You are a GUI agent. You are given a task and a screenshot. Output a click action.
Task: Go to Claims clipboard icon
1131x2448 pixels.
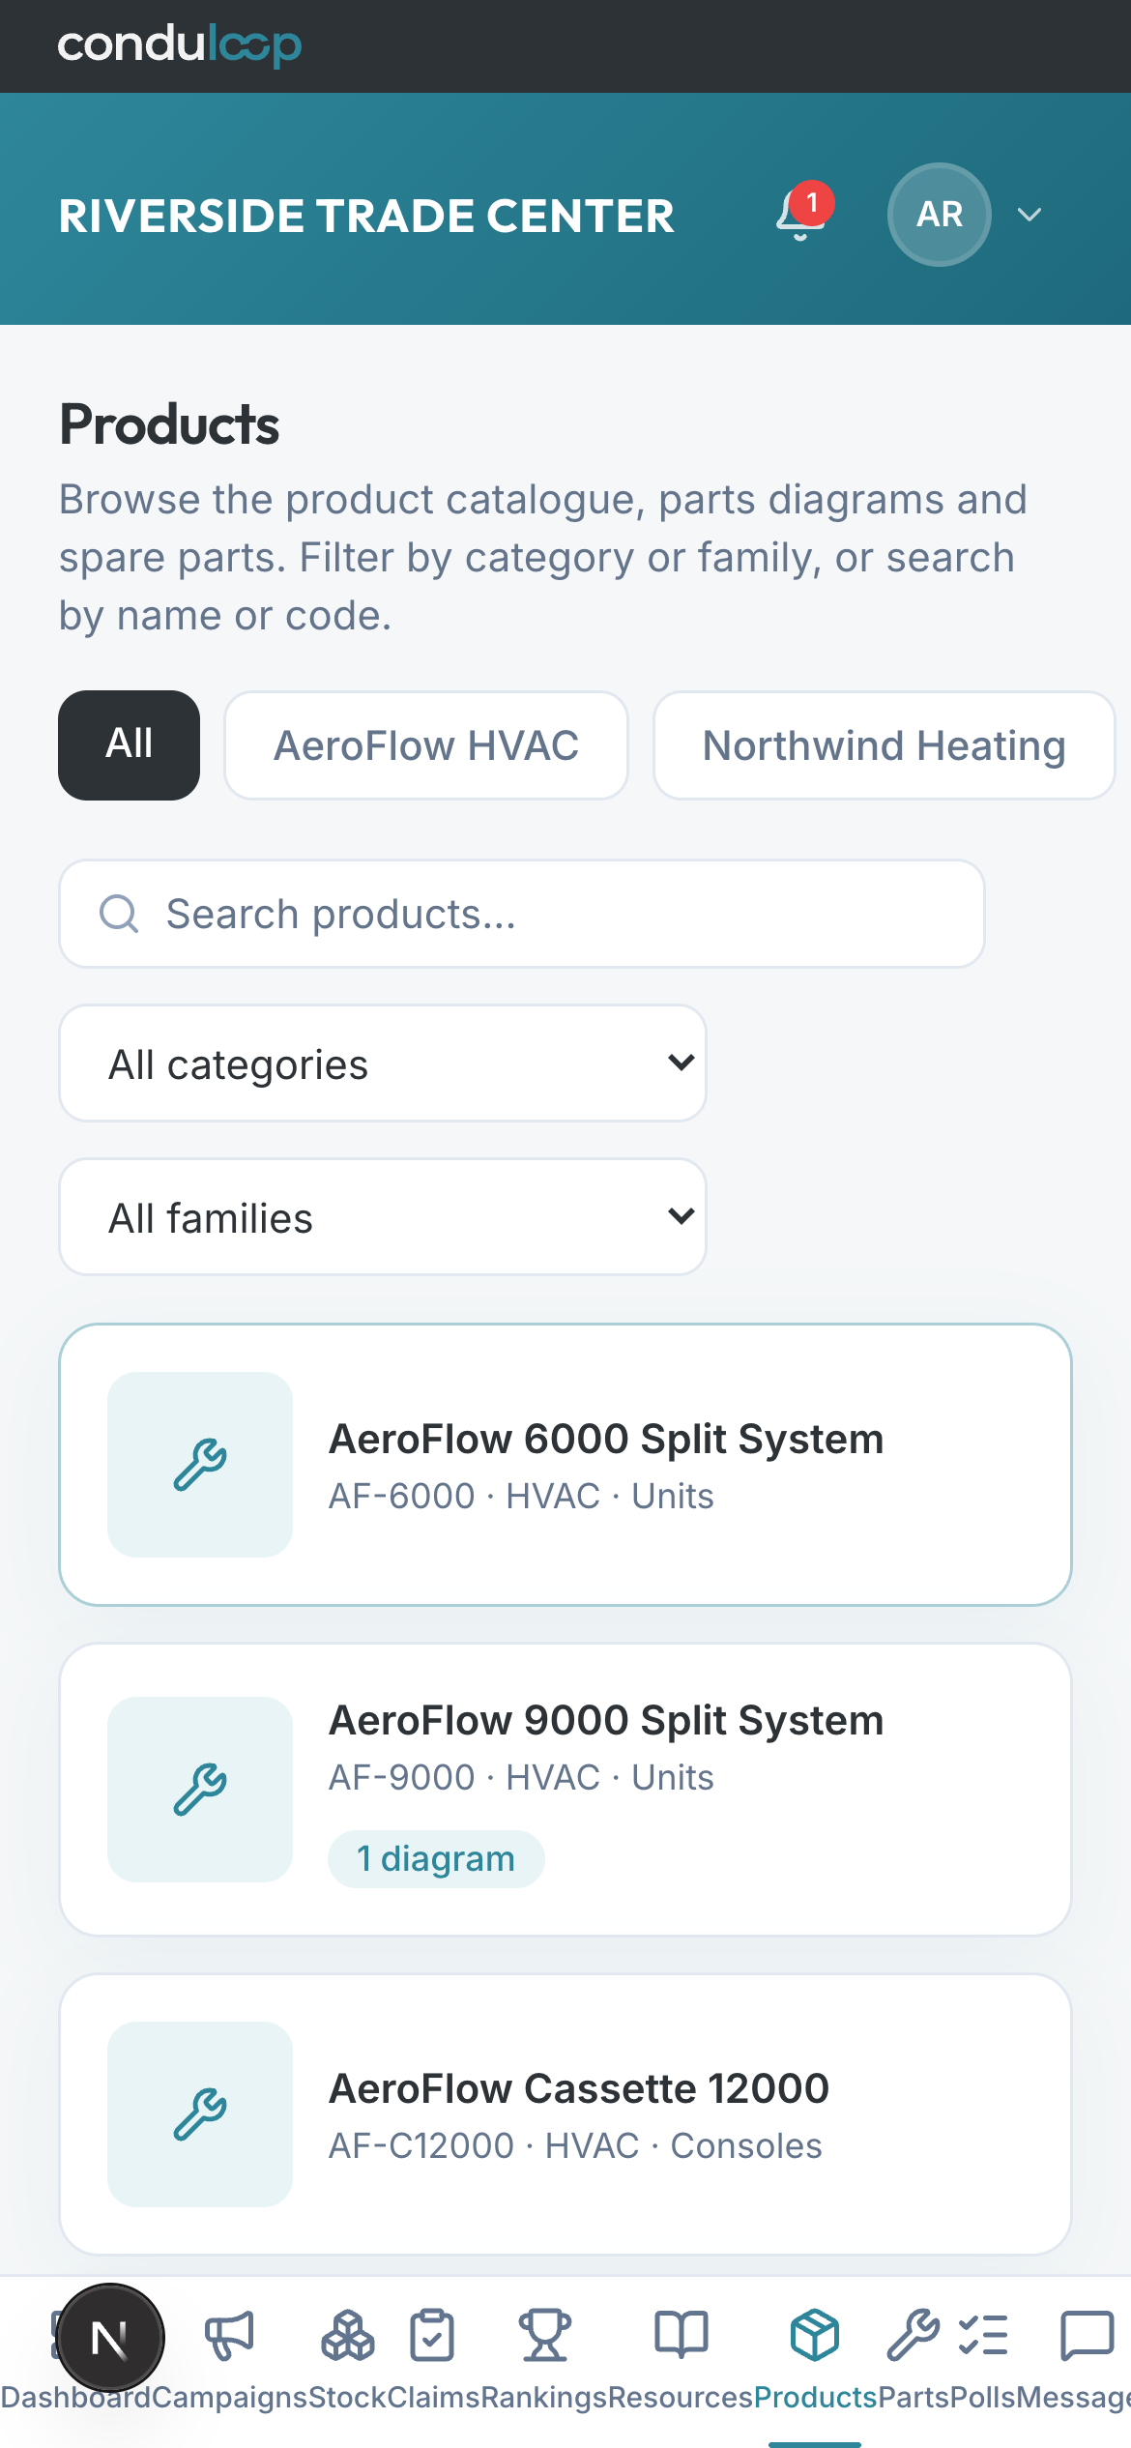click(432, 2336)
